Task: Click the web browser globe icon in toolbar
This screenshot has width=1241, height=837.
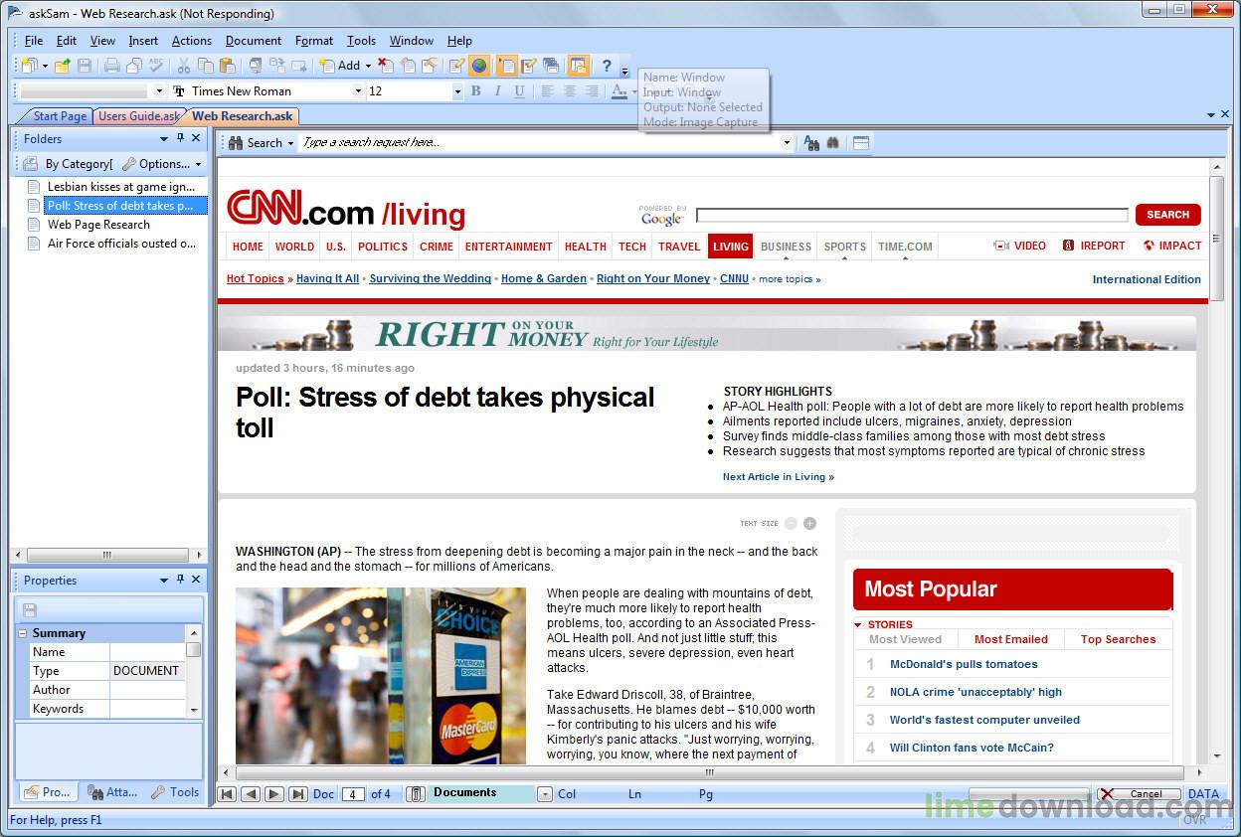Action: (479, 66)
